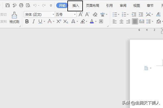This screenshot has height=108, width=163.
Task: Click the Chinese layout icon
Action: [x=148, y=14]
